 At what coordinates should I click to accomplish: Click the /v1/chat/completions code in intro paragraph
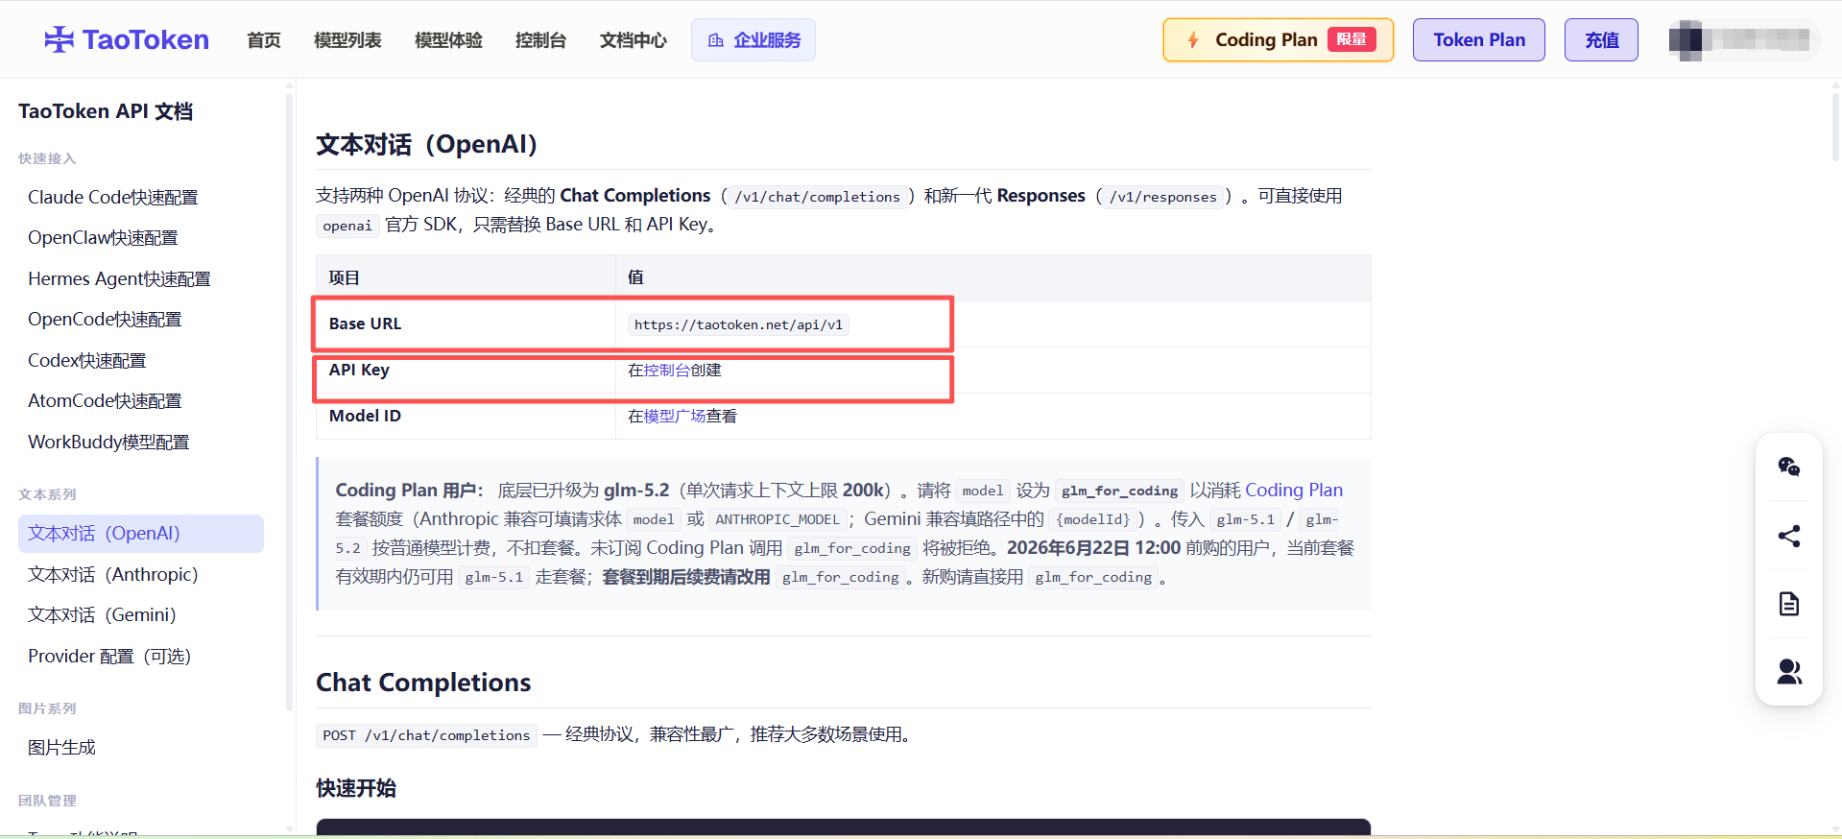818,197
